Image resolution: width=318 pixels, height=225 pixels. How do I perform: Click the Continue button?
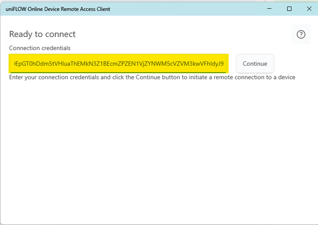coord(255,63)
